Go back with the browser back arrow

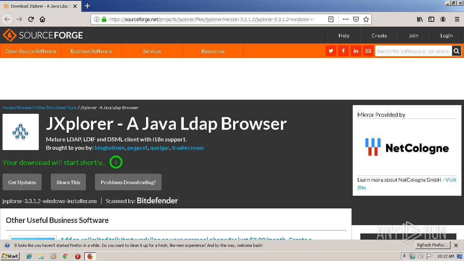point(7,19)
